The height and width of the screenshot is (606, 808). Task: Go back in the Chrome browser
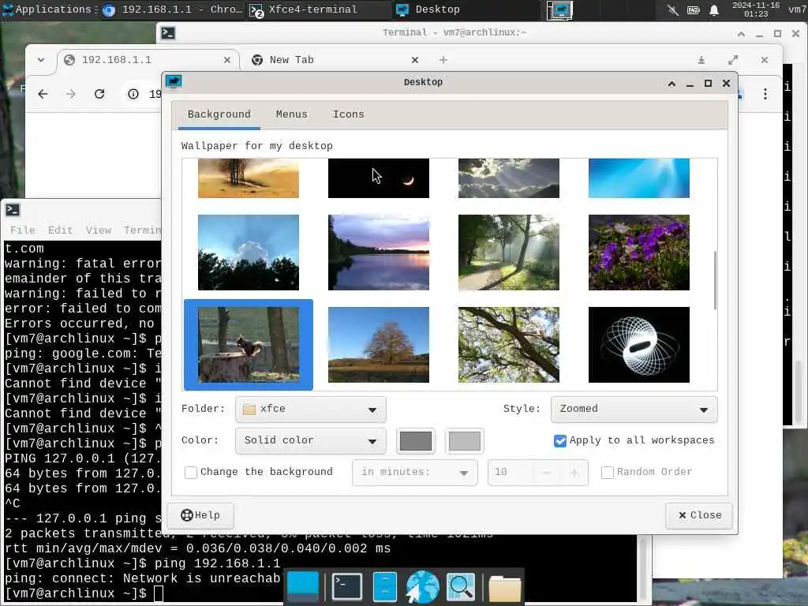[43, 94]
